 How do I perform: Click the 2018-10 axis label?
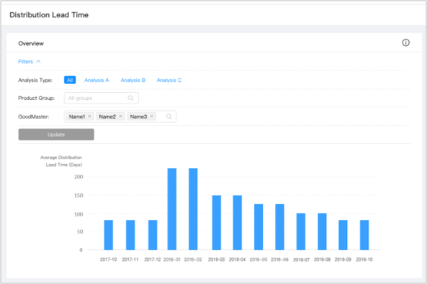pyautogui.click(x=364, y=260)
